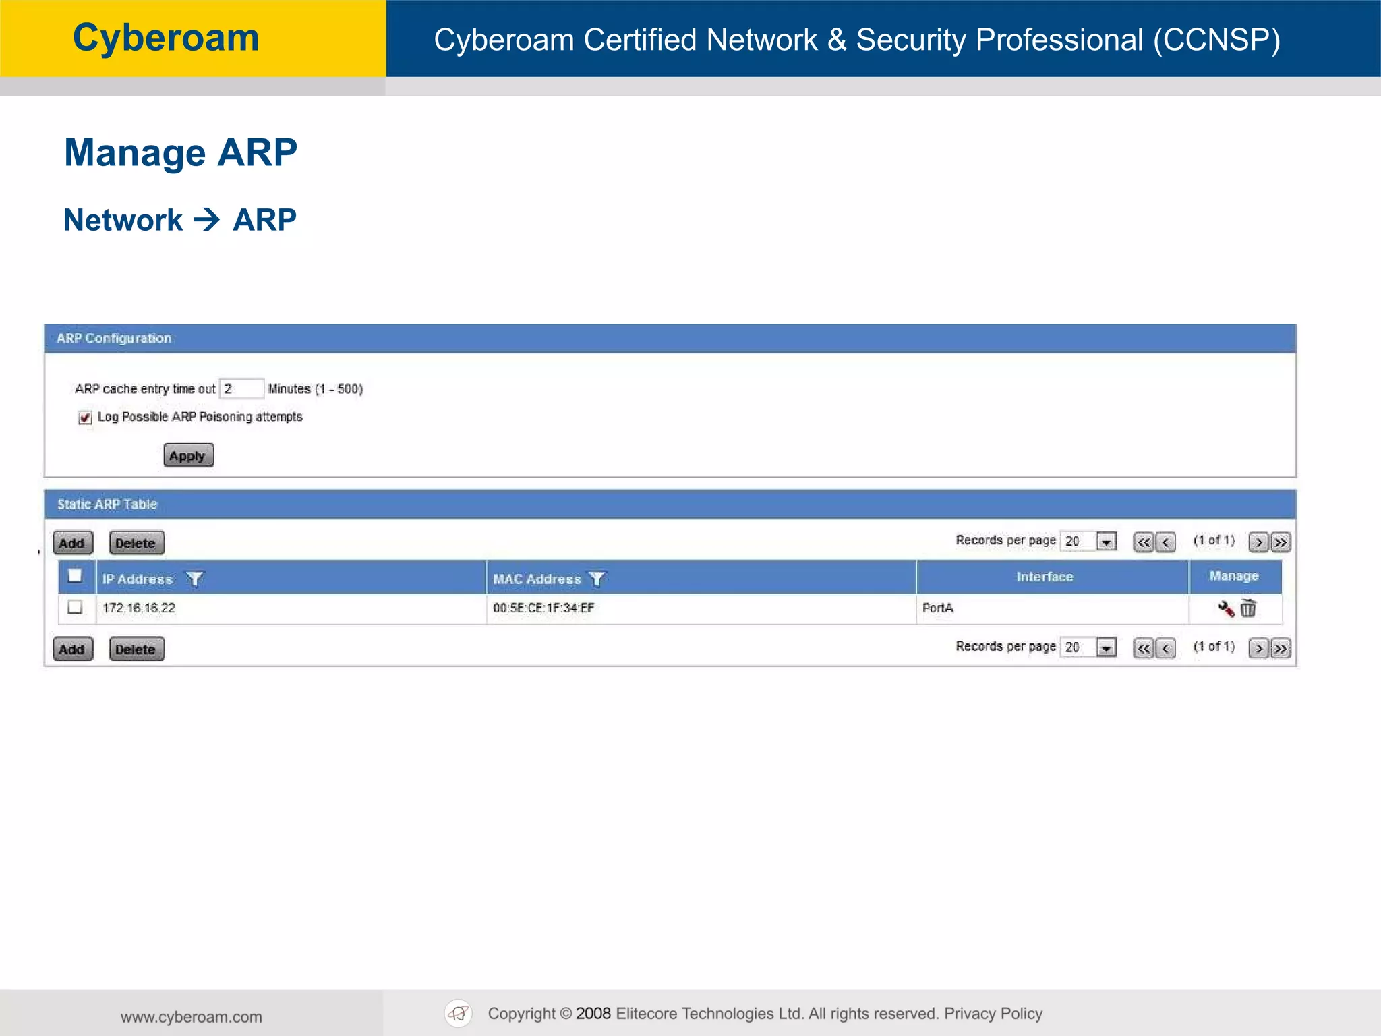Viewport: 1381px width, 1036px height.
Task: Click the top Add button
Action: [x=73, y=543]
